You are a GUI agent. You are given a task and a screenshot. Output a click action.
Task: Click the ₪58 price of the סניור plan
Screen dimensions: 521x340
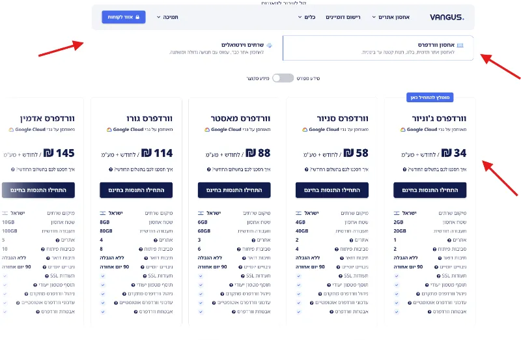[356, 153]
